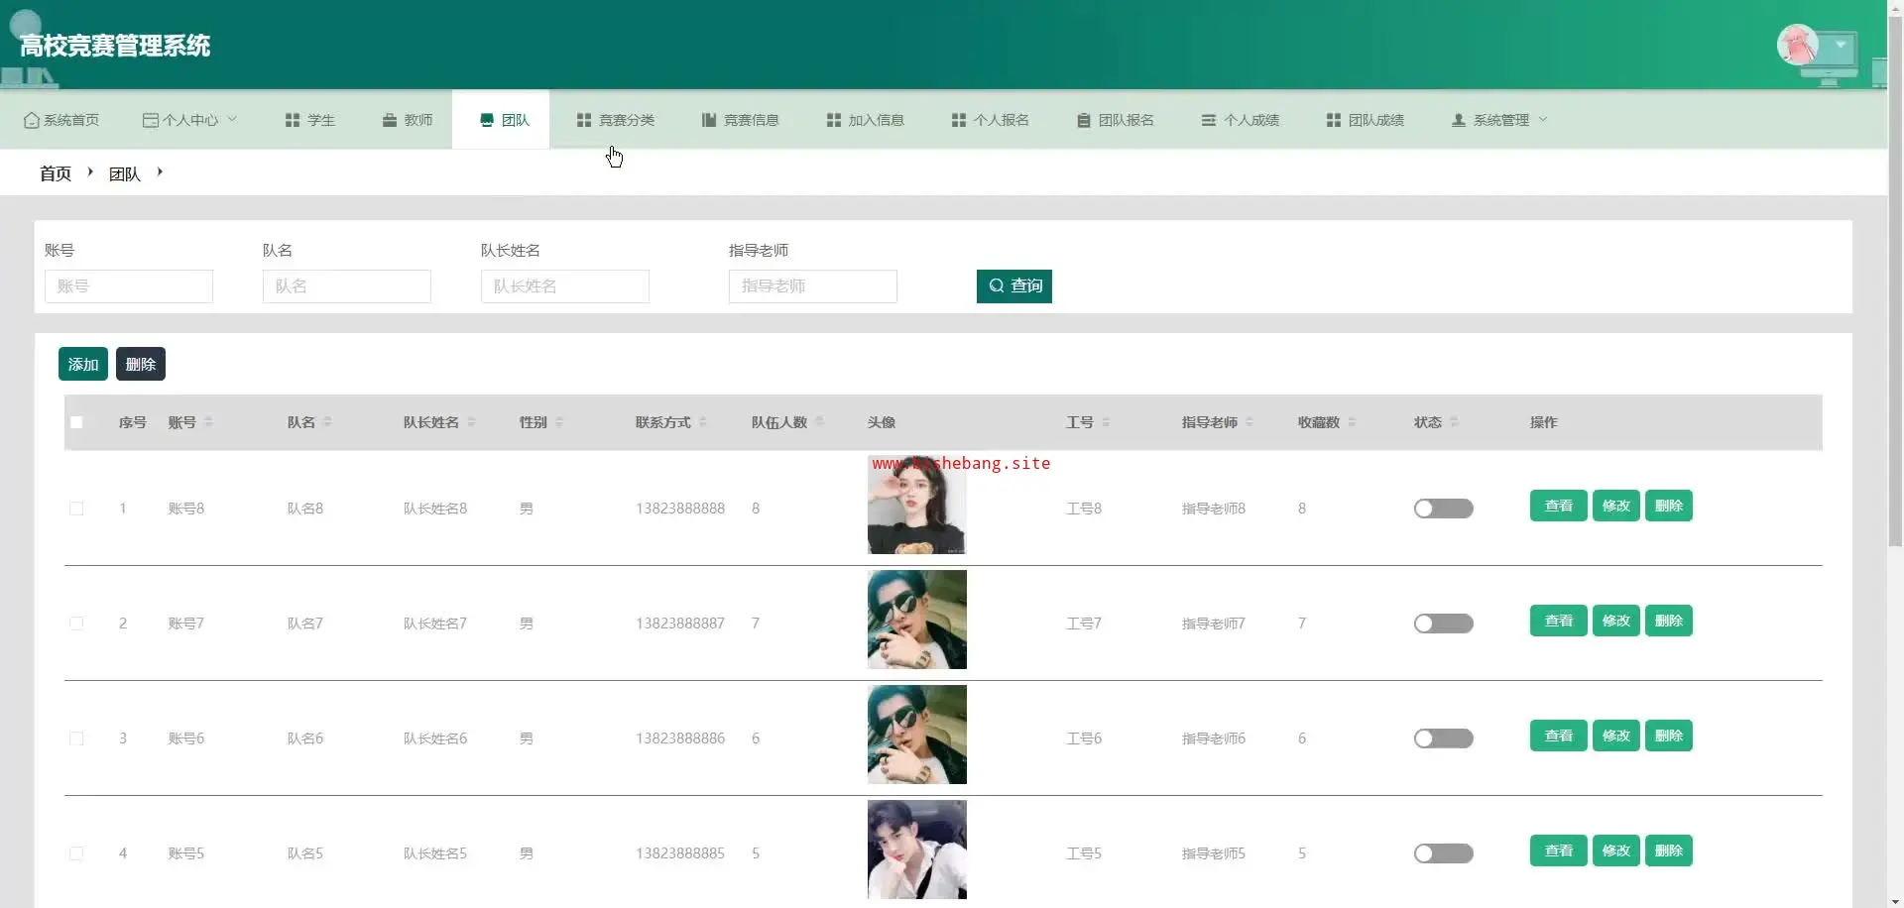The height and width of the screenshot is (908, 1904).
Task: Sort by 工号 using its sort arrows
Action: tap(1106, 422)
